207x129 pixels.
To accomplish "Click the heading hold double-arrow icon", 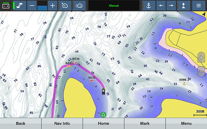I will click(x=184, y=6).
